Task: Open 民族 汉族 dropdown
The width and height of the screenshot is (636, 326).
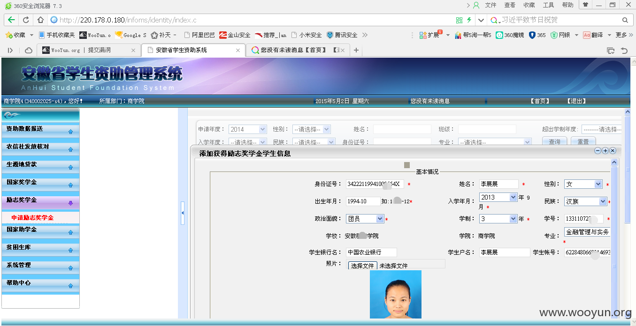Action: (586, 201)
